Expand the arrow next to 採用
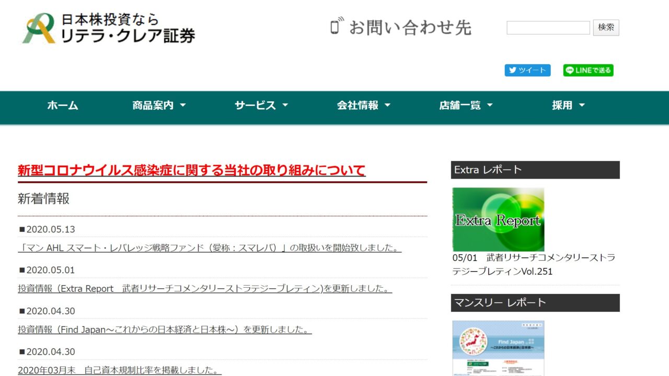Screen dimensions: 669x376 (x=582, y=105)
